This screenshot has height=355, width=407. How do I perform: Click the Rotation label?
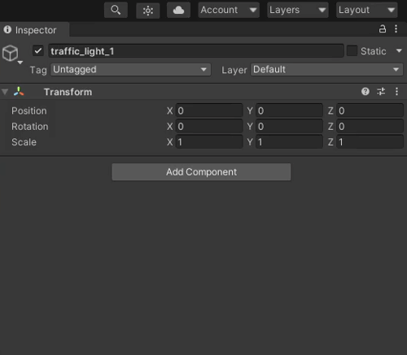pos(30,127)
